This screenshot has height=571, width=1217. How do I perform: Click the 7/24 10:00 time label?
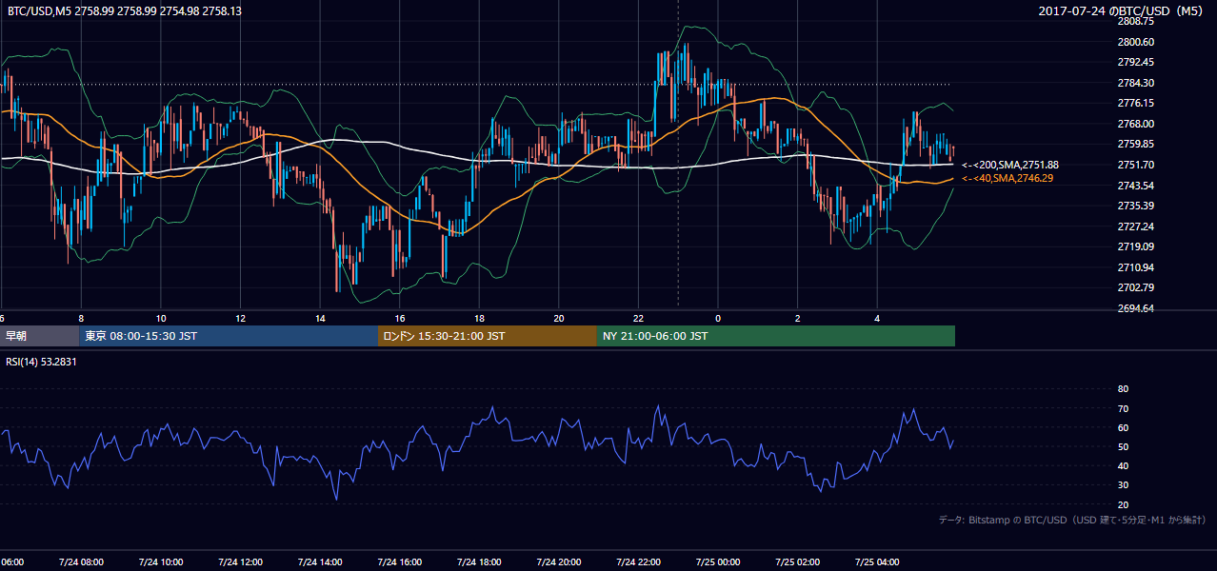[160, 561]
